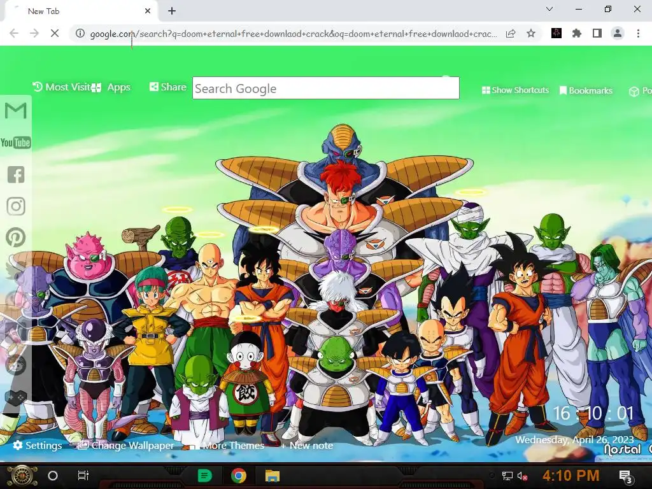The image size is (652, 489).
Task: Click the Wednesday, April 26, 2023 date
Action: click(575, 439)
